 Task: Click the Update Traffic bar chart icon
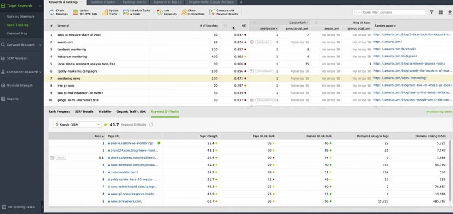[x=105, y=12]
